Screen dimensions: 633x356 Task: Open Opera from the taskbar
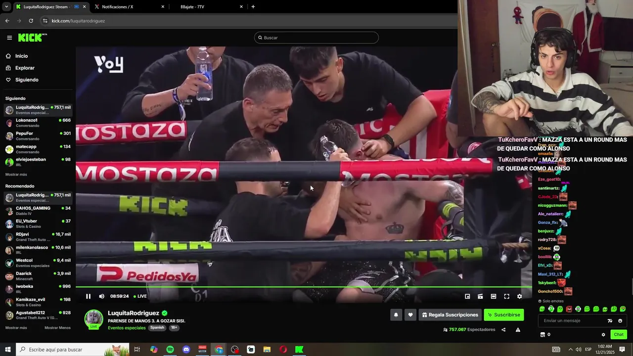point(283,350)
